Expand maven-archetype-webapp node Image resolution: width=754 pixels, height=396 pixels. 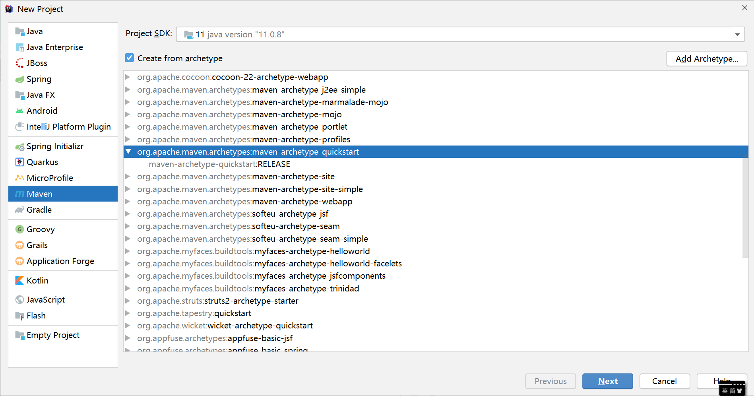pos(128,201)
